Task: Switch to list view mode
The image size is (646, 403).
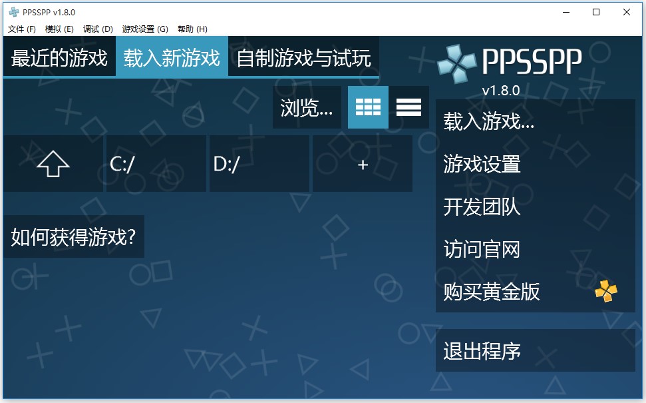Action: pyautogui.click(x=408, y=107)
